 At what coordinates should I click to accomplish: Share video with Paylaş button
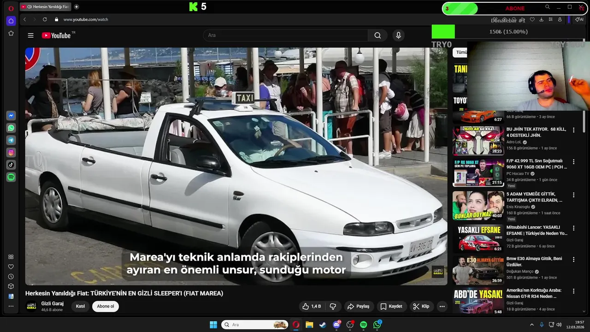pyautogui.click(x=358, y=306)
